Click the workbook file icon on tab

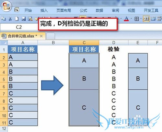(4, 36)
